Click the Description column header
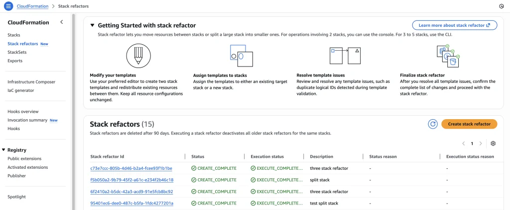Viewport: 510px width, 210px height. [321, 156]
